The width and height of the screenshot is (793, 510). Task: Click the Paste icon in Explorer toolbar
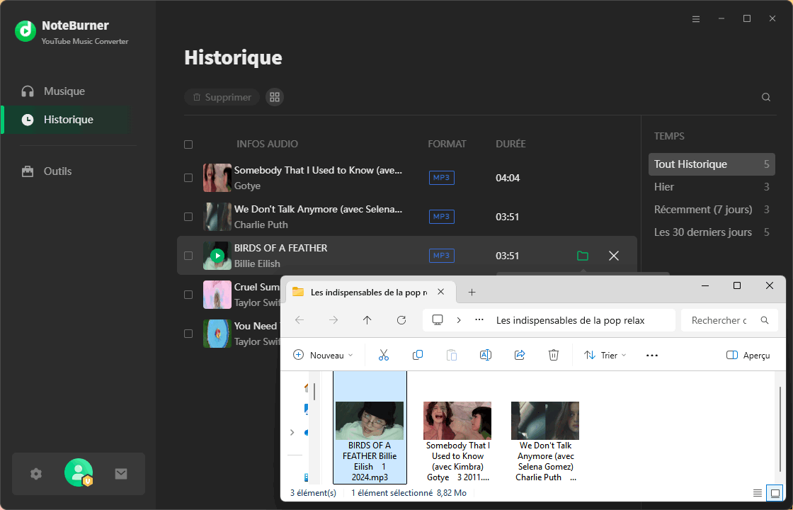[x=452, y=355]
